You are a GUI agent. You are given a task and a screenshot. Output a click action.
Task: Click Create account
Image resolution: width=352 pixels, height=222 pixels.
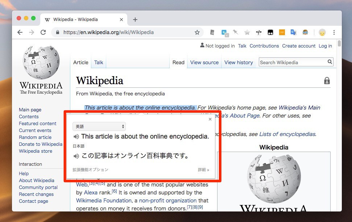(299, 46)
